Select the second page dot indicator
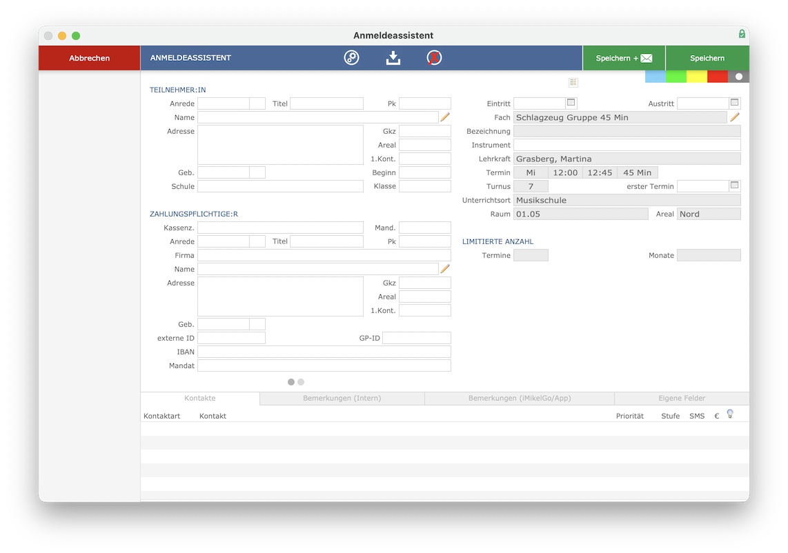Viewport: 788px width, 553px height. pyautogui.click(x=301, y=382)
